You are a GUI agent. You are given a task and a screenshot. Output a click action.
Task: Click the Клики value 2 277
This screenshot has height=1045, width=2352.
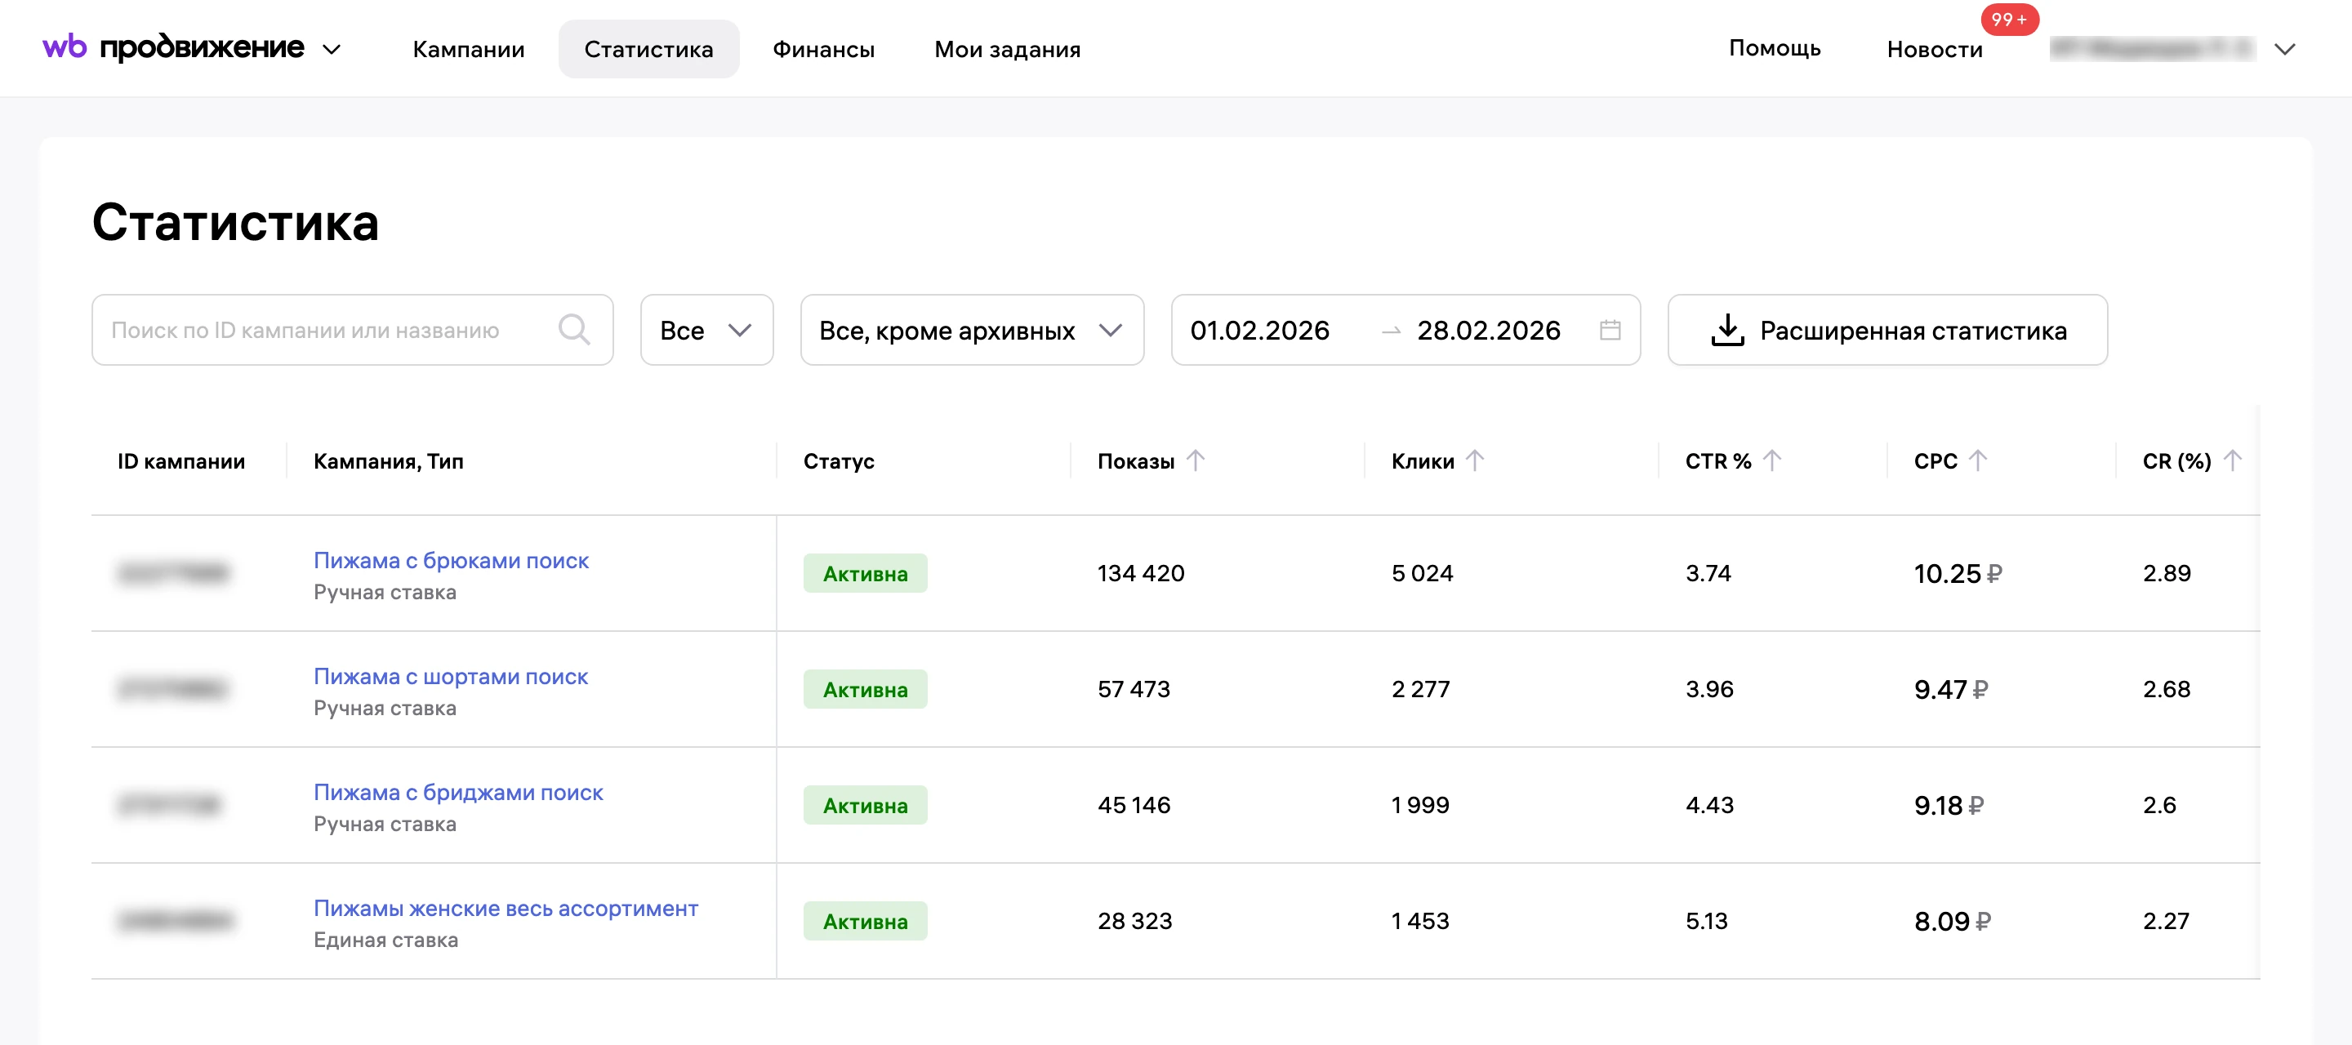(x=1420, y=689)
